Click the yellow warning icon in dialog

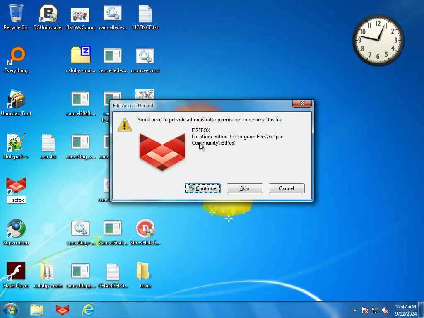click(x=125, y=125)
